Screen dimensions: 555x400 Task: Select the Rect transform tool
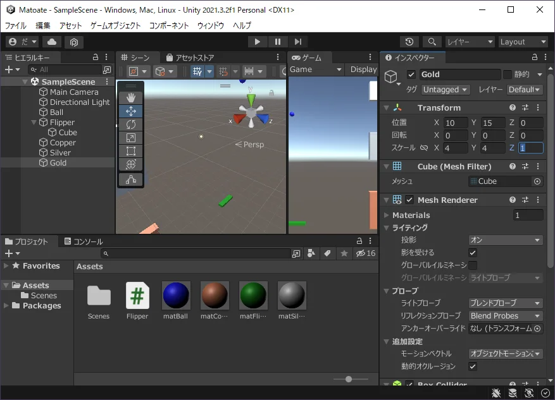(x=131, y=151)
